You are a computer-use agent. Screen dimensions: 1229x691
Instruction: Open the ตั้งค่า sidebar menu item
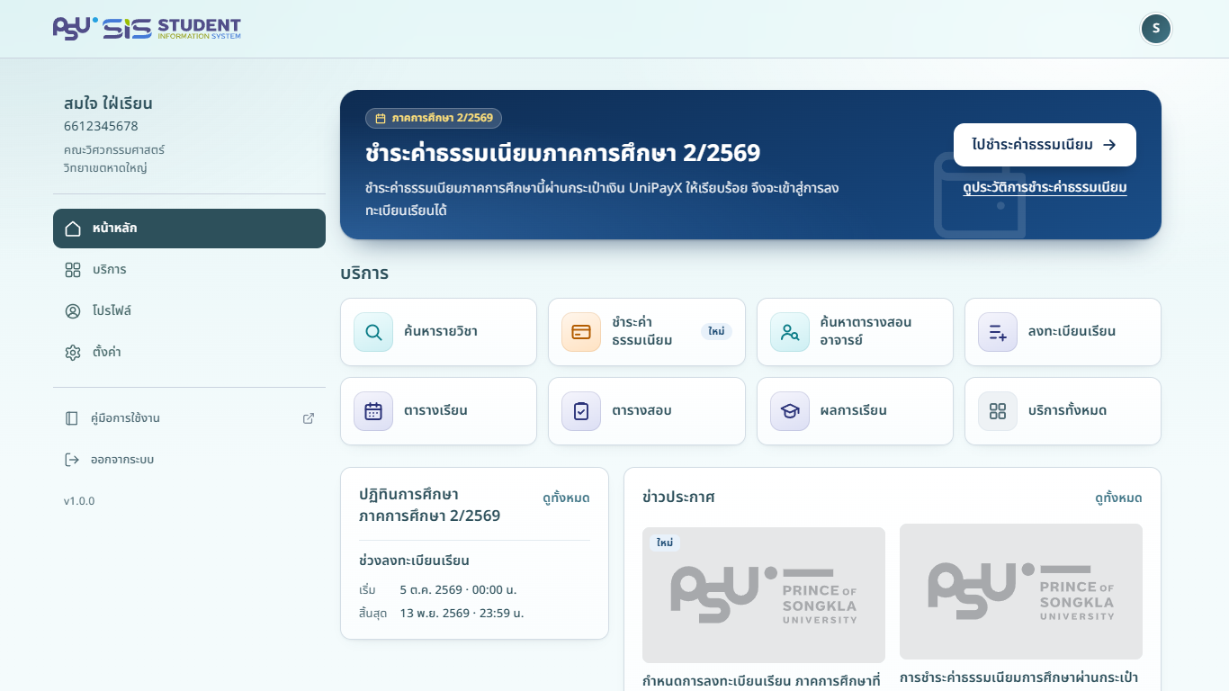[x=189, y=353]
